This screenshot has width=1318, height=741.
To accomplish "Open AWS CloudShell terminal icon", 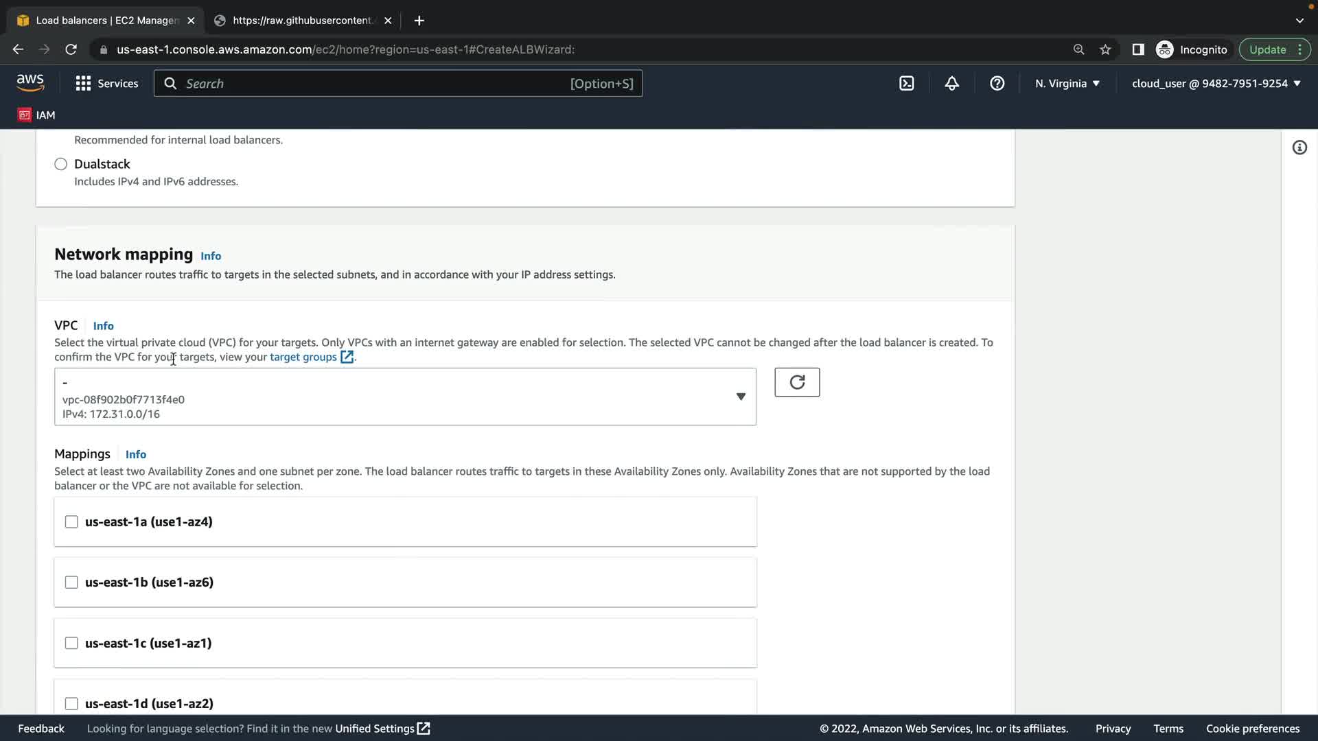I will 906,84.
